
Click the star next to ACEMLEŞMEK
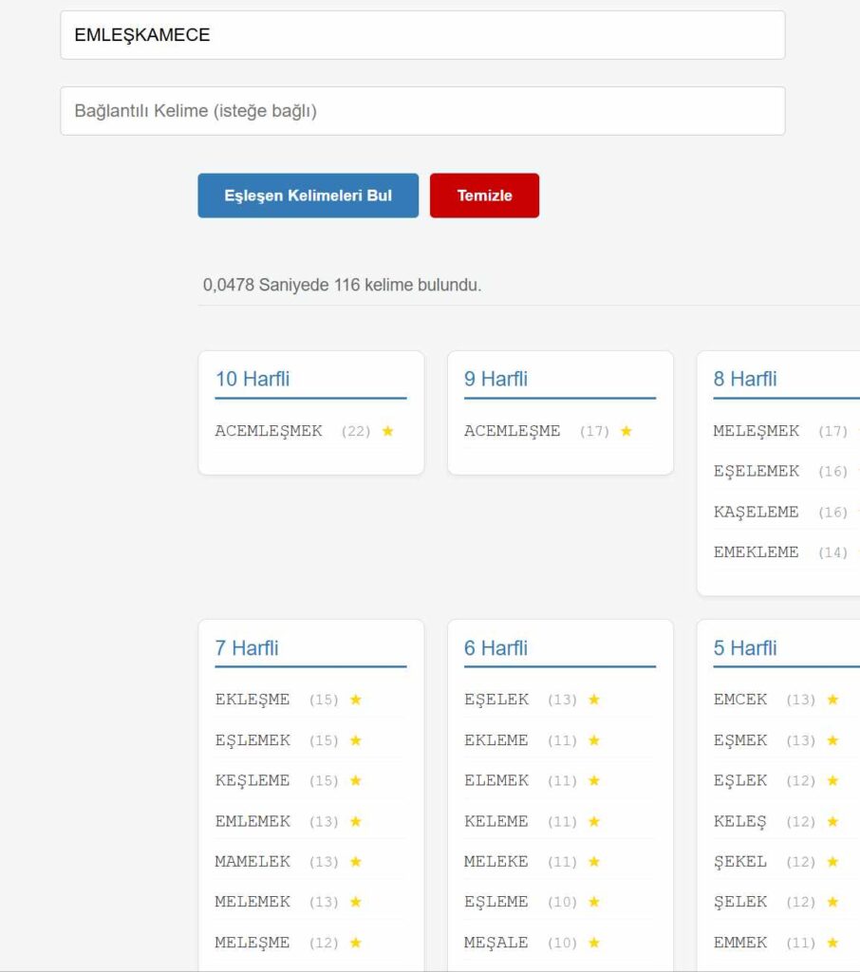click(387, 431)
